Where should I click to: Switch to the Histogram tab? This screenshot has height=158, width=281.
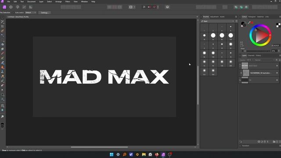point(252,17)
